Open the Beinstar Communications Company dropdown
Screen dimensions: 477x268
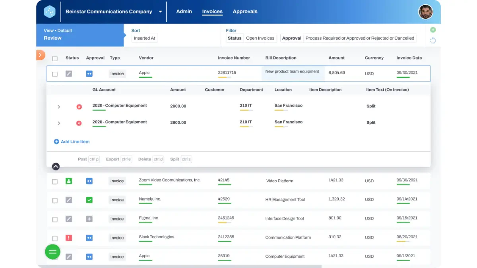pos(160,12)
